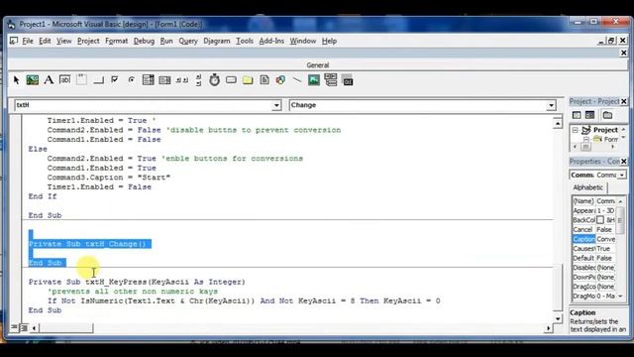Select the DirListBox folder control tool
The height and width of the screenshot is (357, 634).
click(248, 80)
